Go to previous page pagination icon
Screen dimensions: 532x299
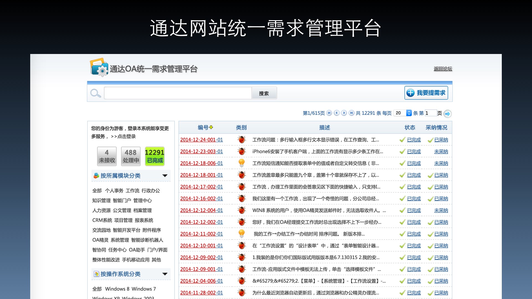pos(337,113)
